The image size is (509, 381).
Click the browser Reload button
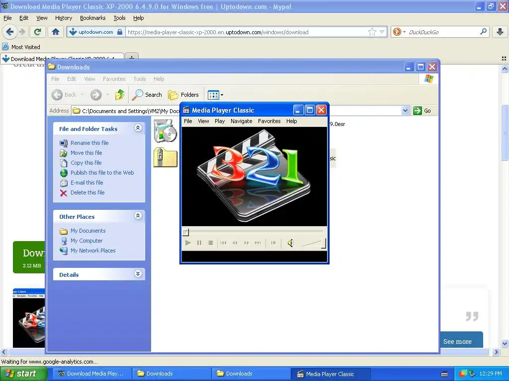[38, 32]
